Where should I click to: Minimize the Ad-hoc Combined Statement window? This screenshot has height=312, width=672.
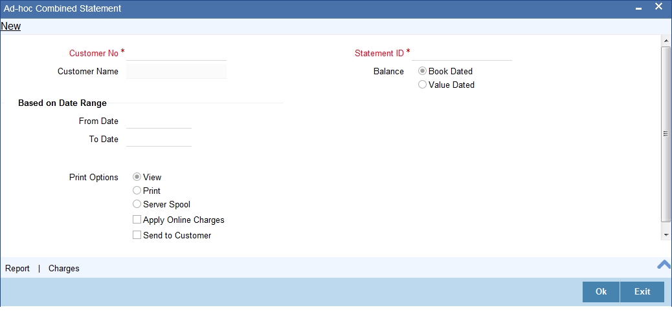639,9
